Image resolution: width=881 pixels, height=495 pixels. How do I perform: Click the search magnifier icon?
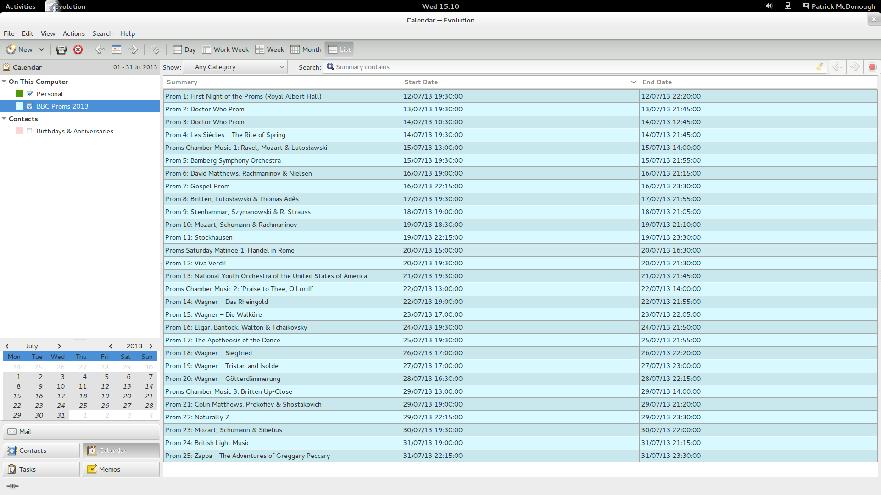click(330, 67)
